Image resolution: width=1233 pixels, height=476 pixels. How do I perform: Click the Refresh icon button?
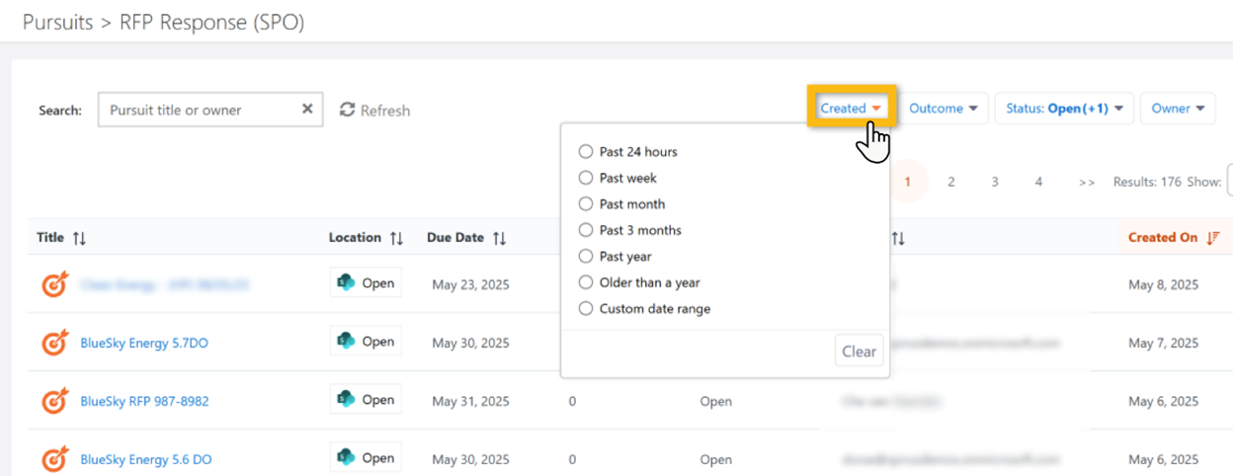point(348,110)
